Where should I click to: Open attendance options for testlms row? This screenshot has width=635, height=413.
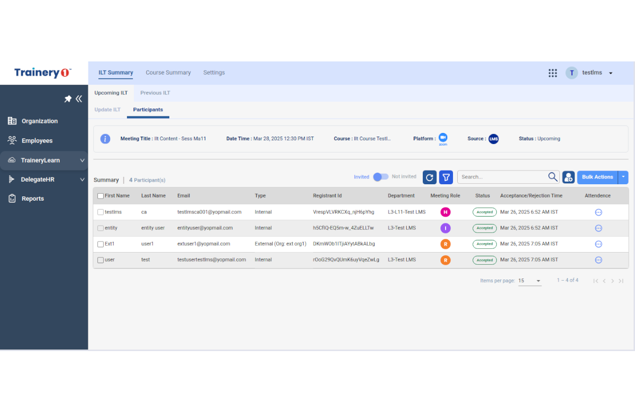pos(598,212)
